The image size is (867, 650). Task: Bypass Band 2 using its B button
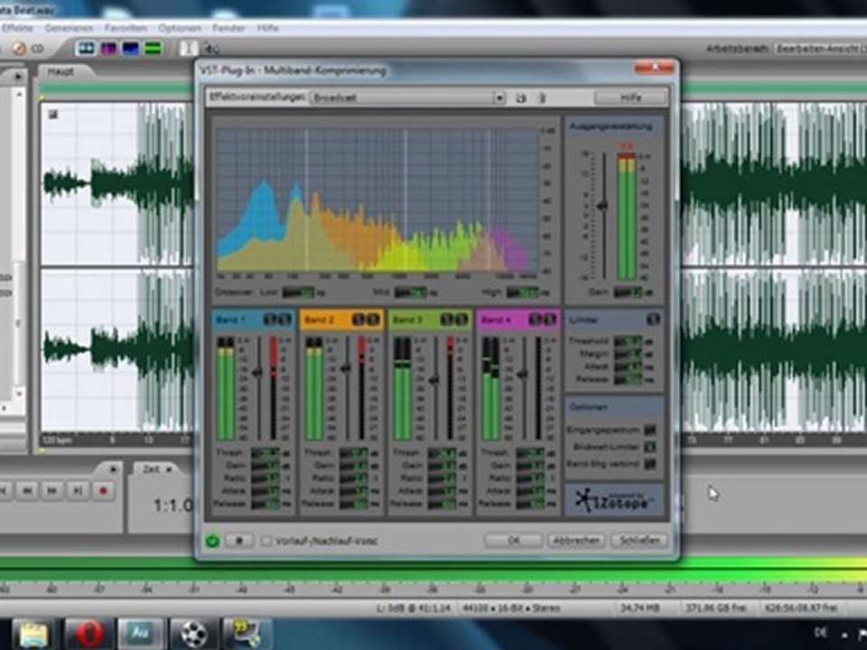click(x=372, y=319)
